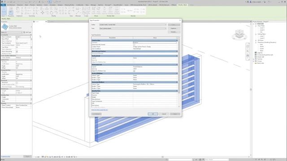Expand 3D Views in Project Browser

256,40
